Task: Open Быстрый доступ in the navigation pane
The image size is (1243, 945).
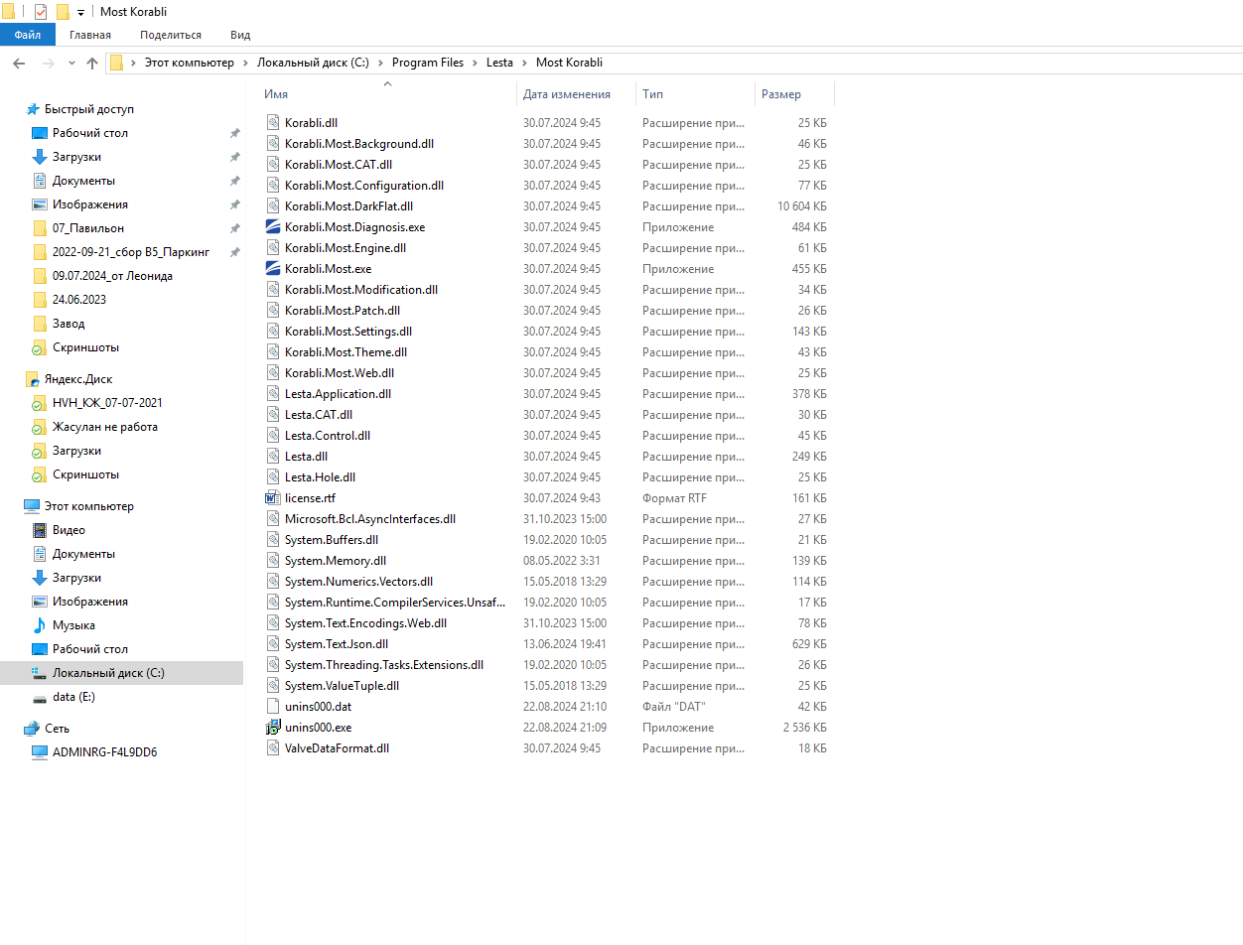Action: click(88, 109)
